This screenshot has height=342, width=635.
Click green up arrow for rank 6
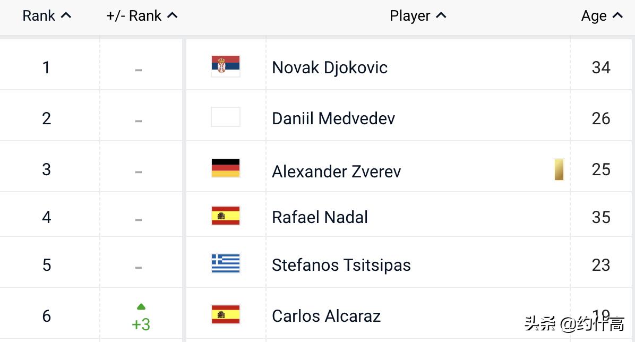pos(141,306)
